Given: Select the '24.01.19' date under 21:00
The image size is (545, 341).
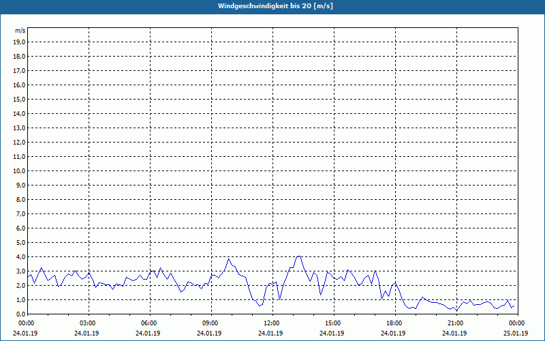Looking at the screenshot, I should pyautogui.click(x=454, y=333).
